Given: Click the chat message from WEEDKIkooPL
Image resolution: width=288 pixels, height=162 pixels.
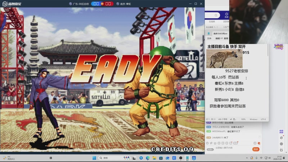Looking at the screenshot, I should (226, 131).
